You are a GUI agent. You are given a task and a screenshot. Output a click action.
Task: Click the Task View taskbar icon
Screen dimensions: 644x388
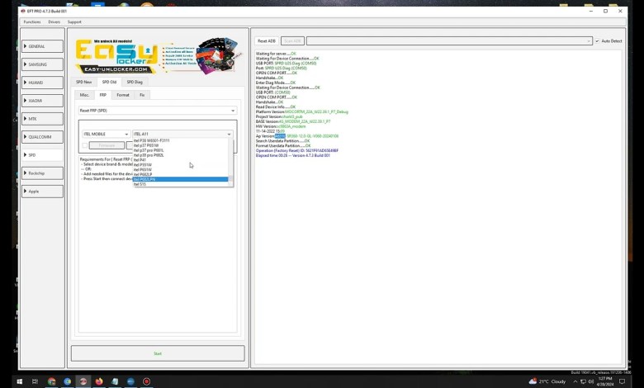pyautogui.click(x=35, y=381)
